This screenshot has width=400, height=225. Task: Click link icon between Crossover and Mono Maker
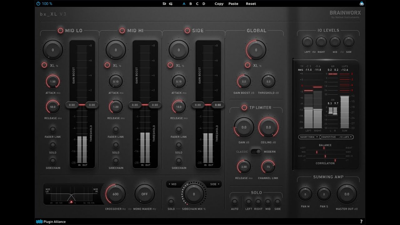130,209
